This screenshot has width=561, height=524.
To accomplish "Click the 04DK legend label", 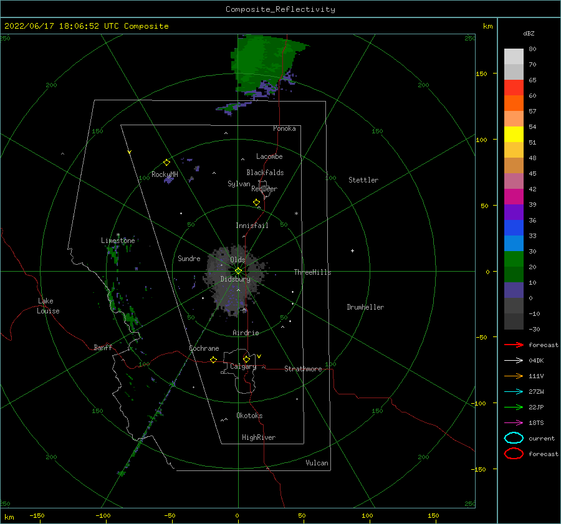I will point(536,361).
